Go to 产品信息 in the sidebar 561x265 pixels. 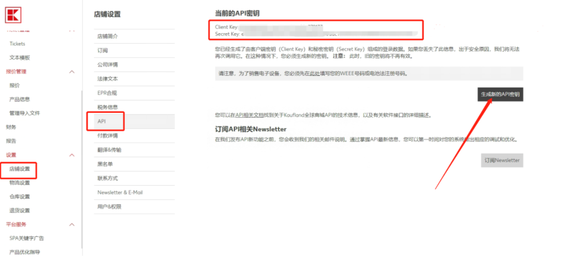pyautogui.click(x=19, y=100)
